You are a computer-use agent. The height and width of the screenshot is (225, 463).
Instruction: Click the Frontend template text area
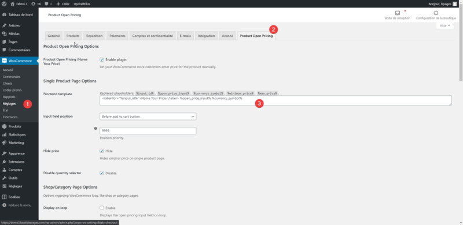pyautogui.click(x=275, y=100)
